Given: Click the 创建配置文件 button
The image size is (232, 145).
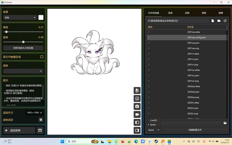Looking at the screenshot, I should coord(195,130).
